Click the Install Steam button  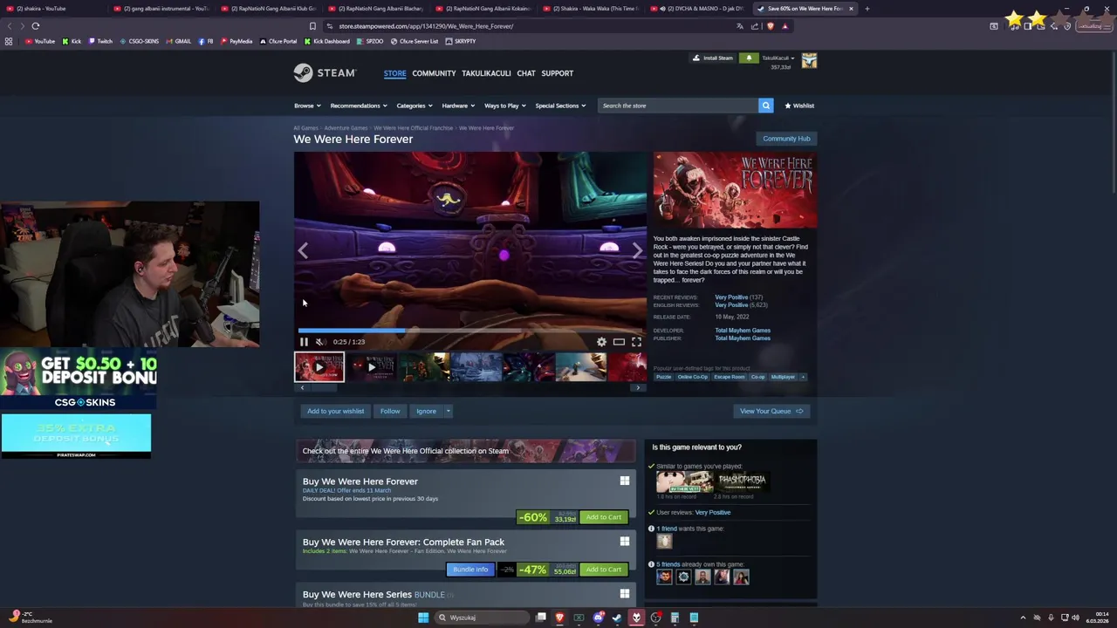(x=713, y=58)
